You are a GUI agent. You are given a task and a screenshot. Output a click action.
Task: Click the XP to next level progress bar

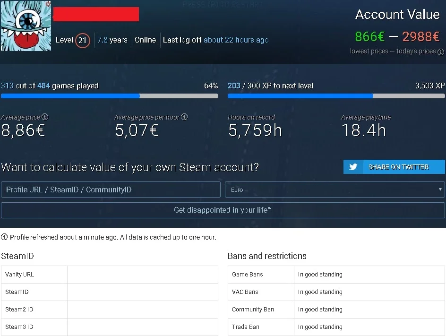[336, 96]
